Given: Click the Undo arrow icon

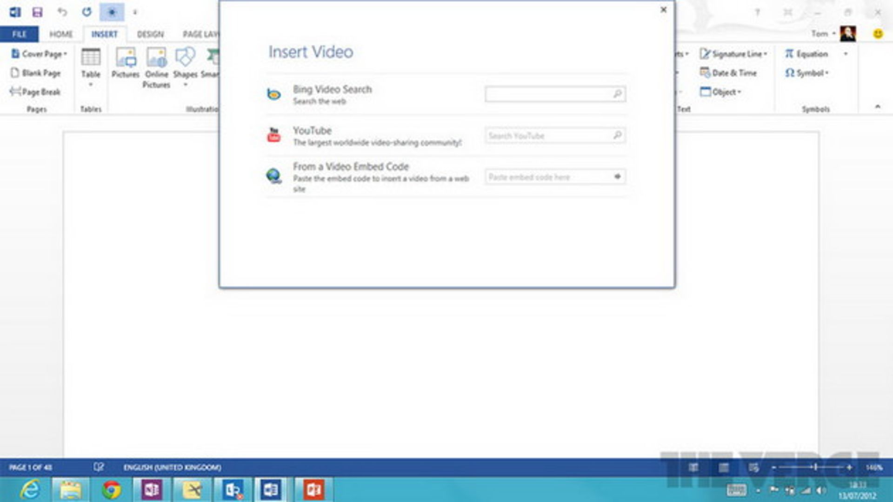Looking at the screenshot, I should (x=62, y=12).
